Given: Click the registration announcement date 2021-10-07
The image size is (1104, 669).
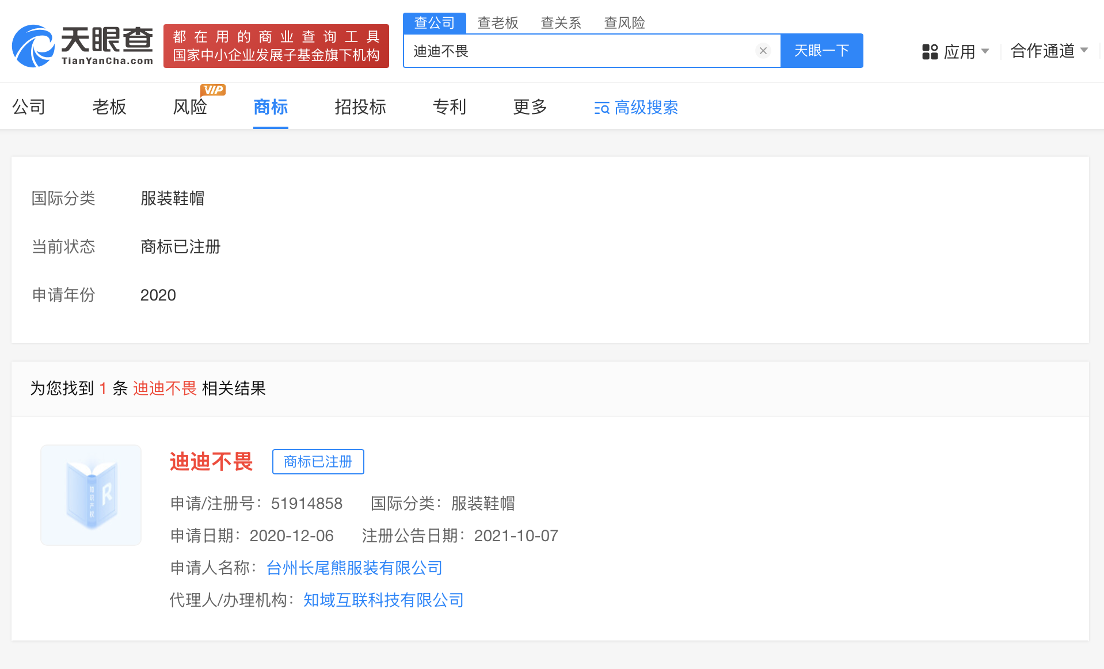Looking at the screenshot, I should tap(516, 536).
